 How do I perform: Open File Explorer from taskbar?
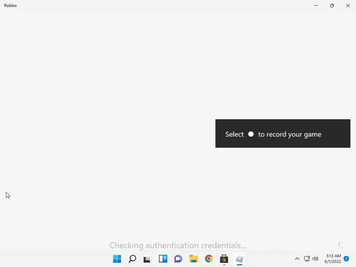coord(194,259)
